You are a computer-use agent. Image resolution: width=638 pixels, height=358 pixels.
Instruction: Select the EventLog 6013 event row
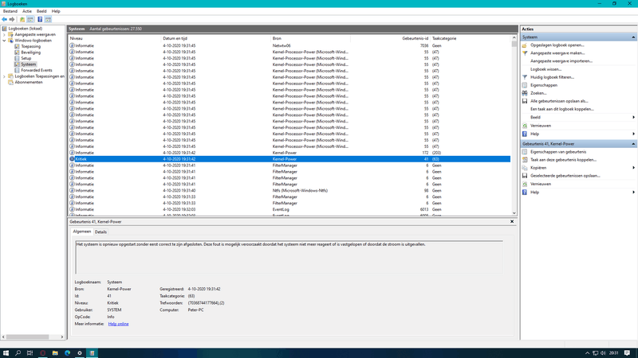[289, 209]
